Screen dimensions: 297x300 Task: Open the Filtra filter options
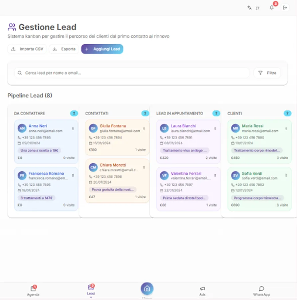[267, 72]
